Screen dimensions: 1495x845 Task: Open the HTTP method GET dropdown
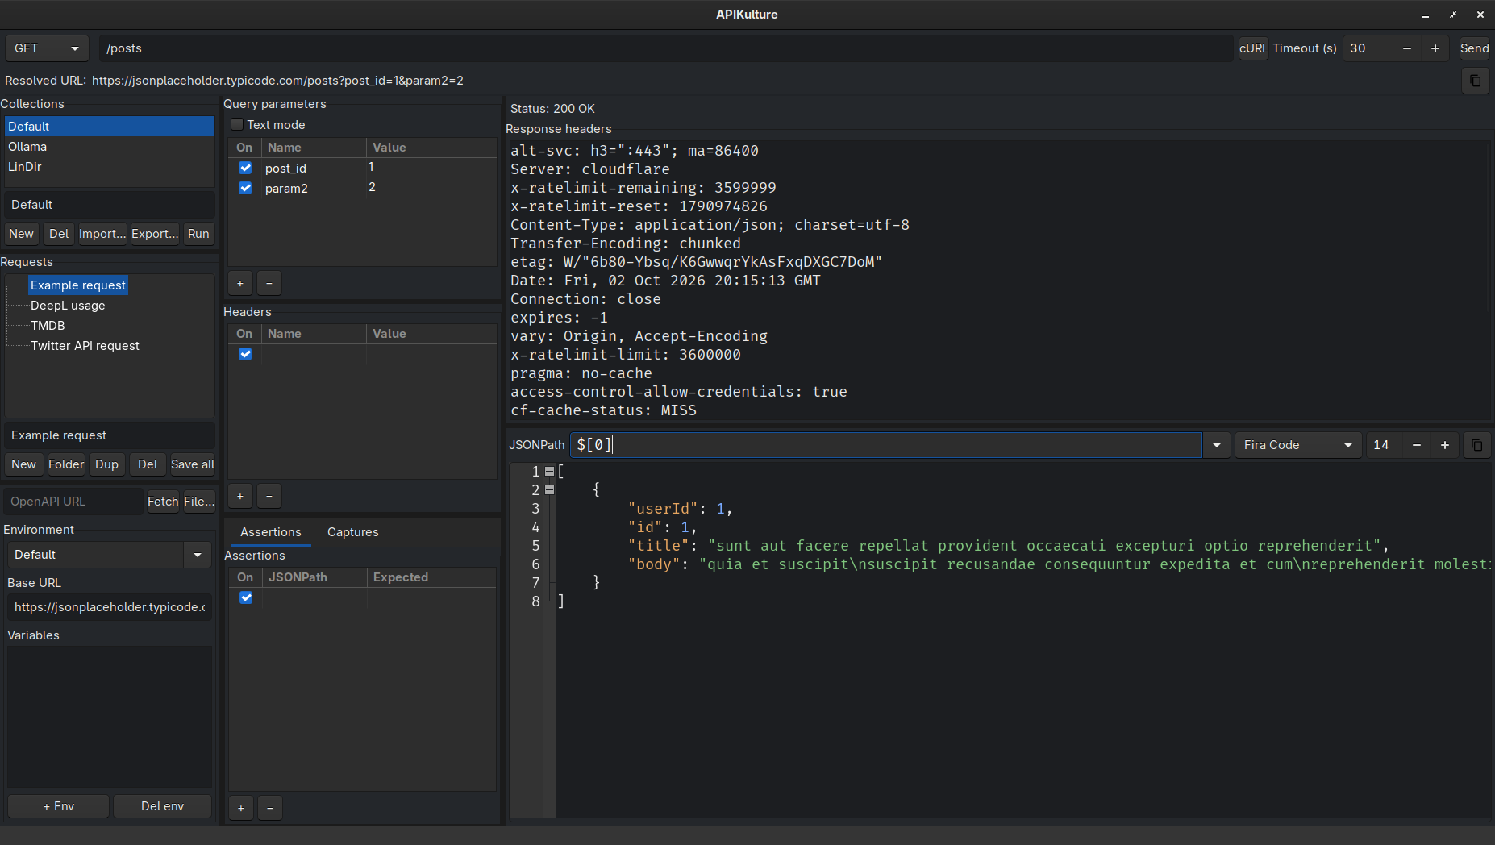(x=47, y=48)
